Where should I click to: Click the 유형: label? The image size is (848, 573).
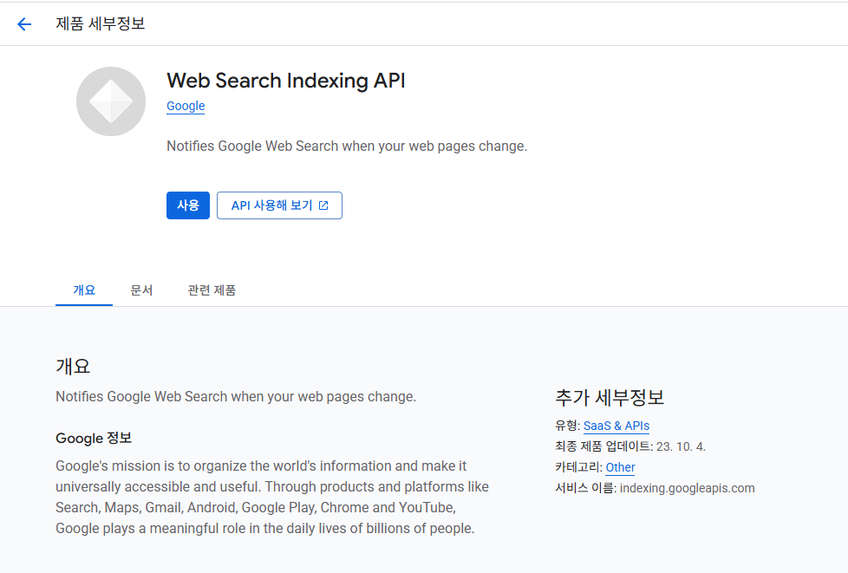pos(567,426)
